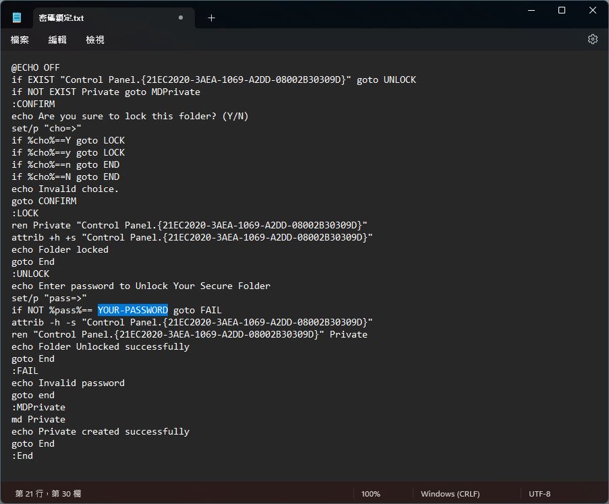609x504 pixels.
Task: Click the Notepad app icon in title bar
Action: coord(17,18)
